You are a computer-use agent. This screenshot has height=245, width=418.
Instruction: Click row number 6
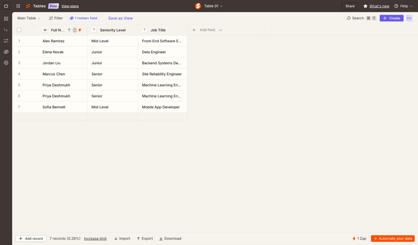click(19, 96)
